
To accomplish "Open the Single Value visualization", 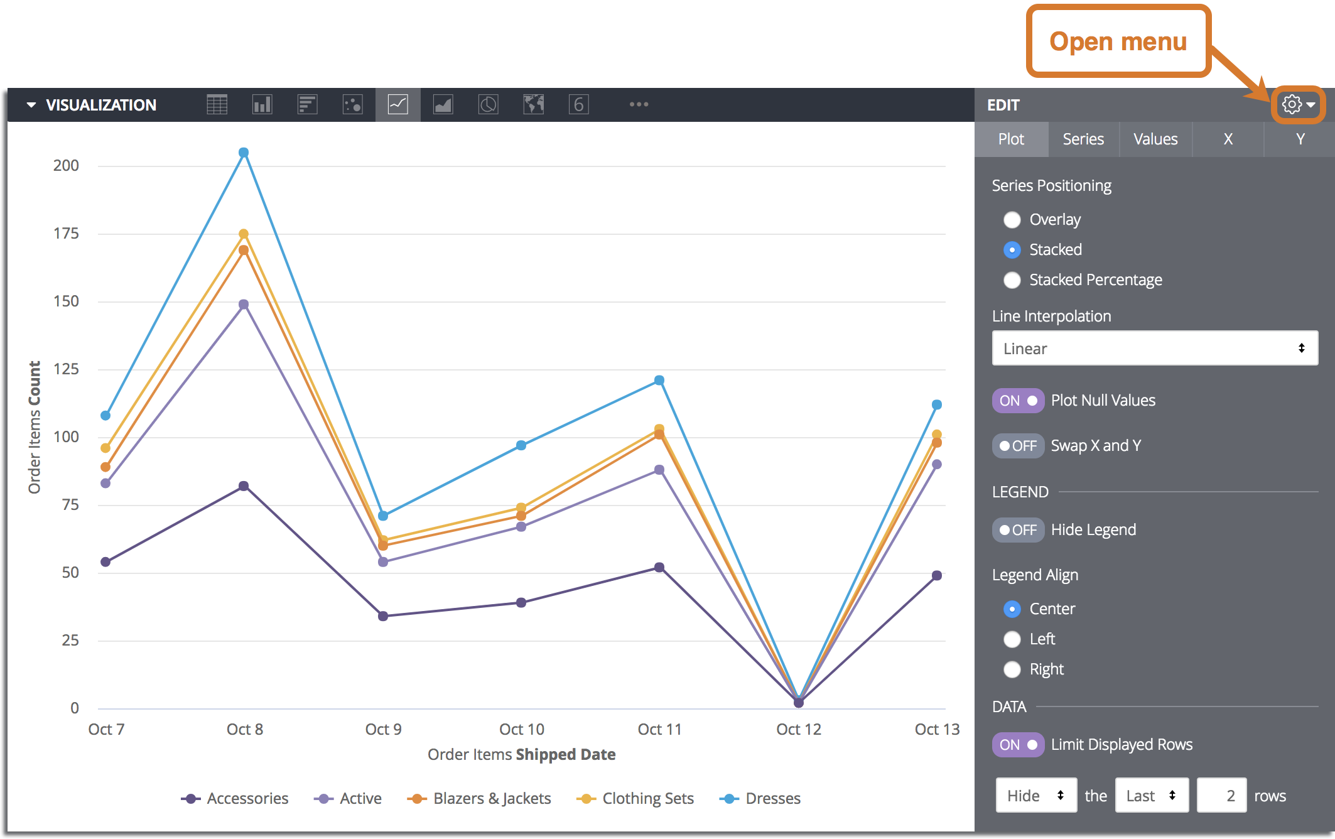I will (578, 104).
